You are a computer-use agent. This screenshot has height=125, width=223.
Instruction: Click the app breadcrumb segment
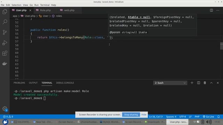click(15, 16)
